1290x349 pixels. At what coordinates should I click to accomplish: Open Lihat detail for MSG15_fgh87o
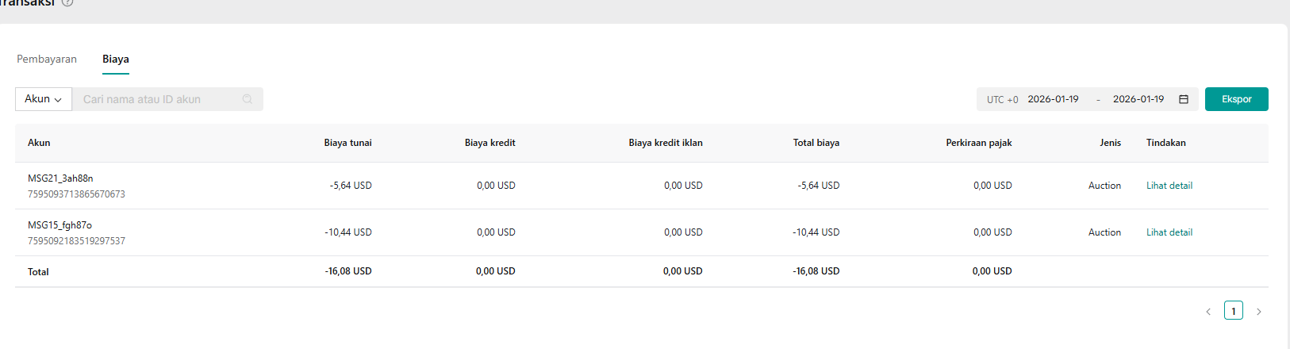(x=1169, y=232)
